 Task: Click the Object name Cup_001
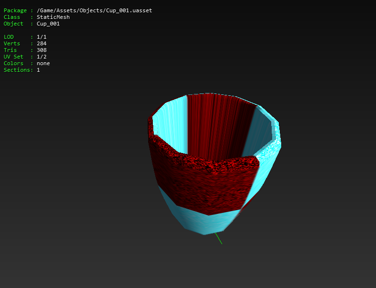[x=48, y=24]
